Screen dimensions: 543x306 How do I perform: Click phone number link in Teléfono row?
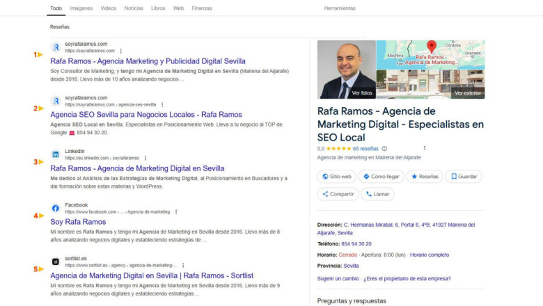tap(356, 244)
